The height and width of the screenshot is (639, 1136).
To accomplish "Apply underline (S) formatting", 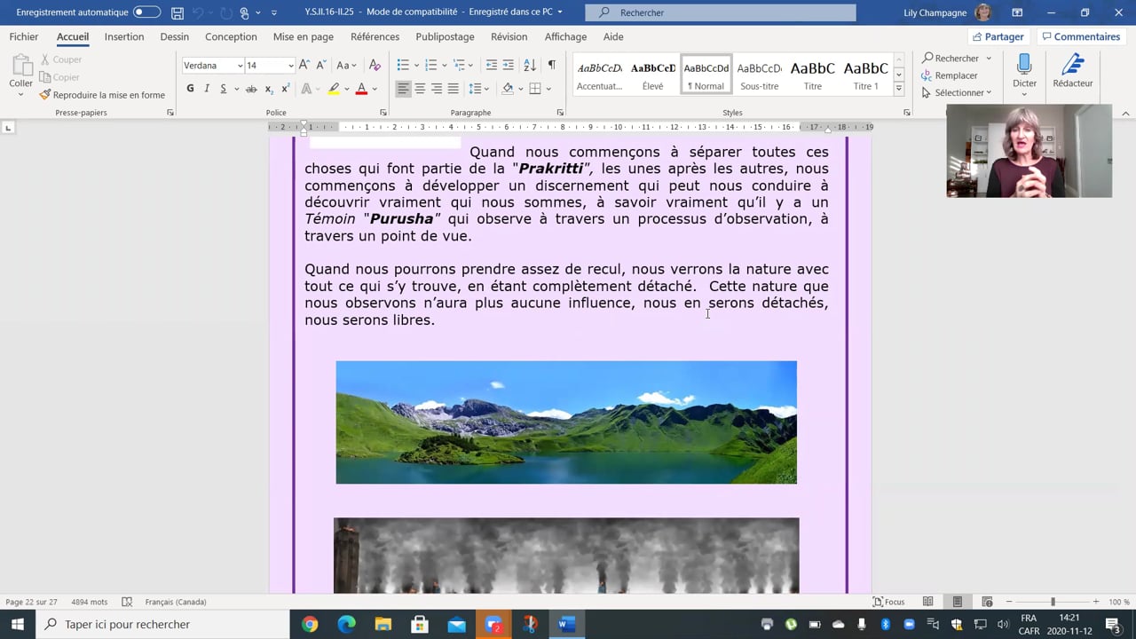I will 223,89.
